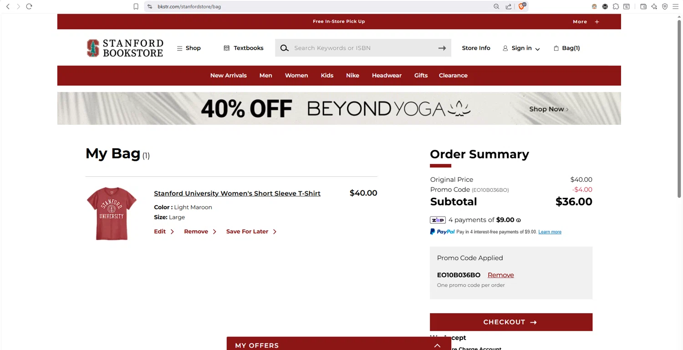Remove the T-shirt from the bag
The height and width of the screenshot is (350, 683).
tap(200, 232)
